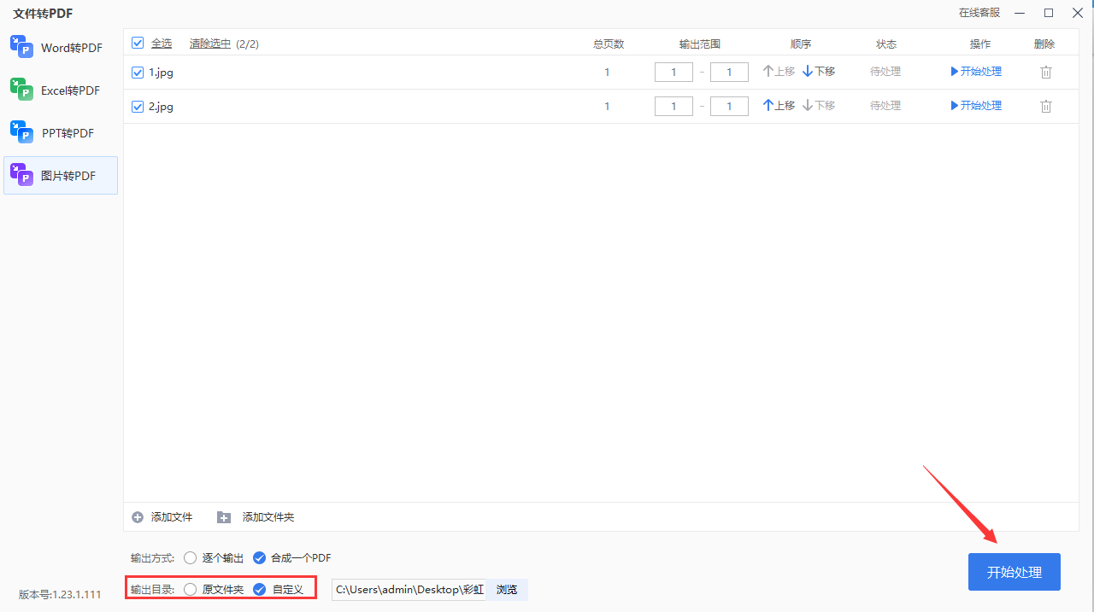Click 添加文件 to add a file
Image resolution: width=1094 pixels, height=612 pixels.
(x=162, y=517)
